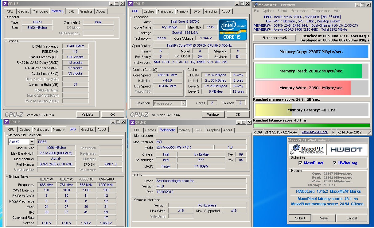Switch to Caches tab in Memory window
This screenshot has width=374, height=228.
coord(24,11)
